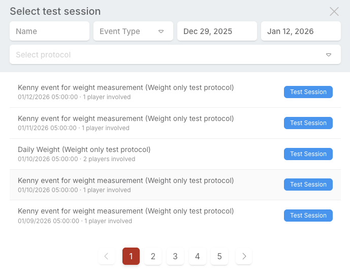
Task: Select Test Session for 01/09/2026 Kenny event
Action: point(308,216)
